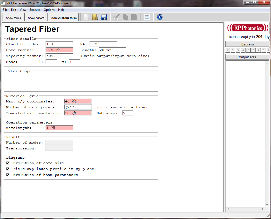Toggle Evolution of core size checkbox

click(8, 163)
